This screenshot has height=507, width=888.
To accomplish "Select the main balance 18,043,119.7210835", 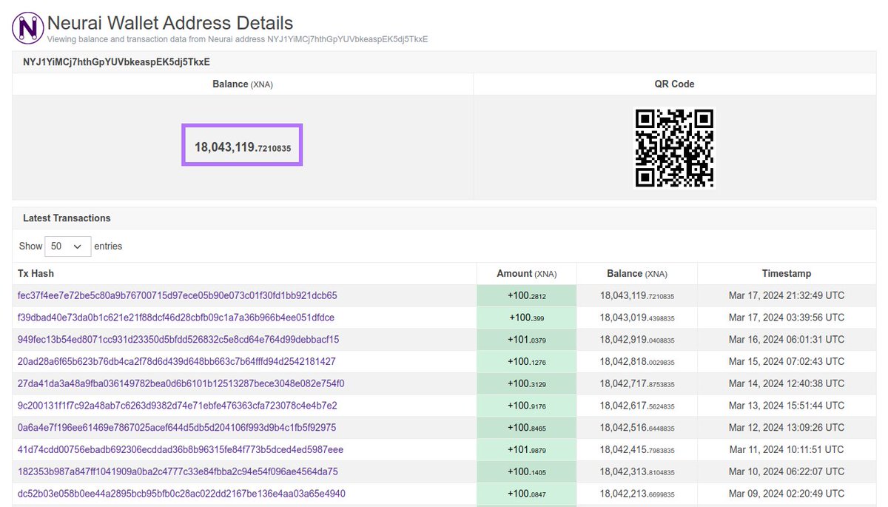I will tap(243, 147).
